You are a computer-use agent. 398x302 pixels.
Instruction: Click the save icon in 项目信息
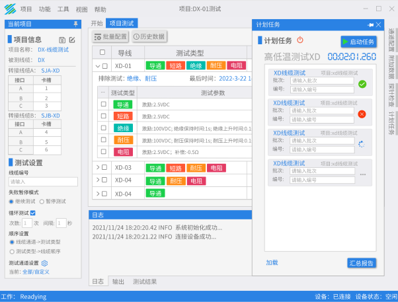coord(62,40)
